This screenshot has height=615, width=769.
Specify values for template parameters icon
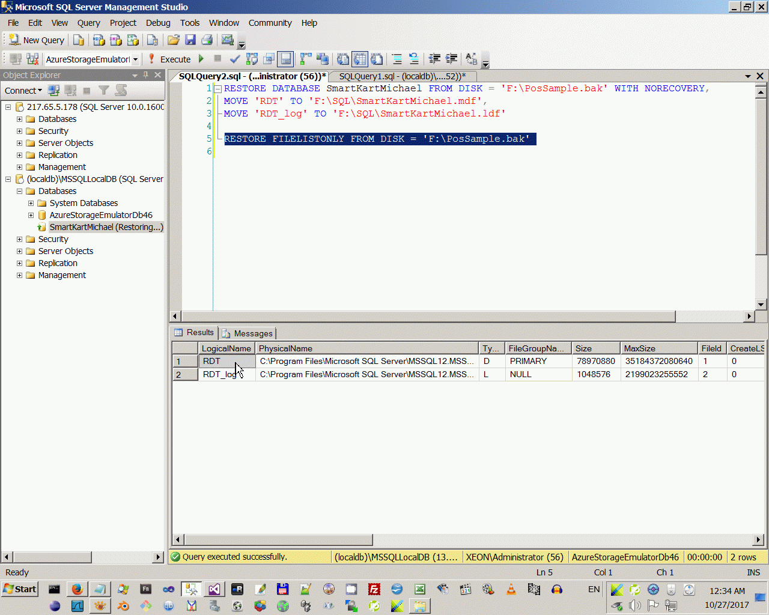pos(472,59)
